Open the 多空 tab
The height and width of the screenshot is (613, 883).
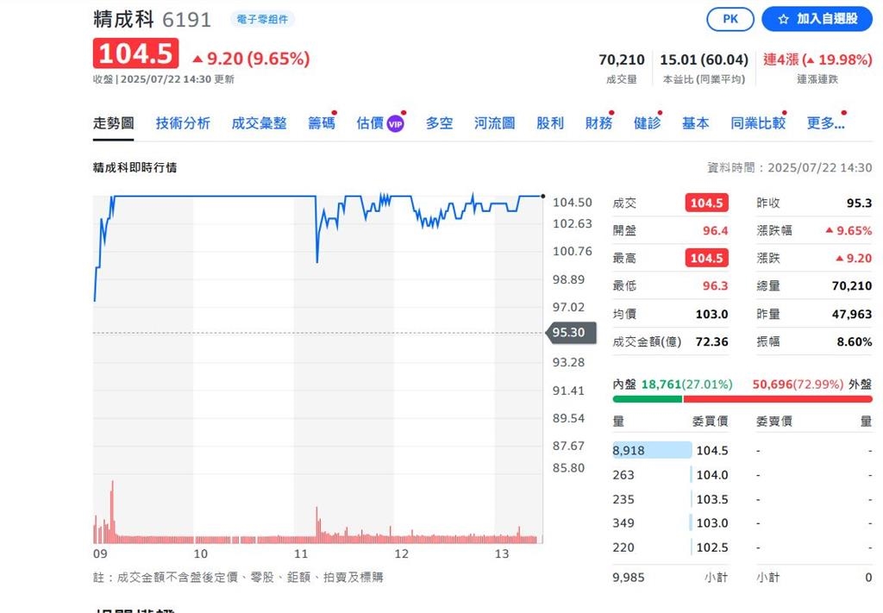click(x=439, y=123)
